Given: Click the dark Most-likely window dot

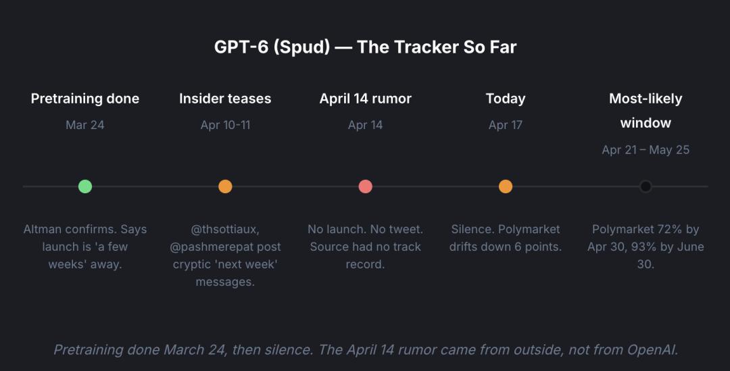Looking at the screenshot, I should point(646,187).
